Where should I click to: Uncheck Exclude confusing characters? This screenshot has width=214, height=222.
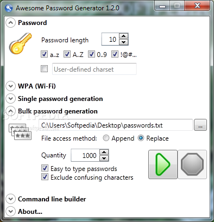(45, 177)
